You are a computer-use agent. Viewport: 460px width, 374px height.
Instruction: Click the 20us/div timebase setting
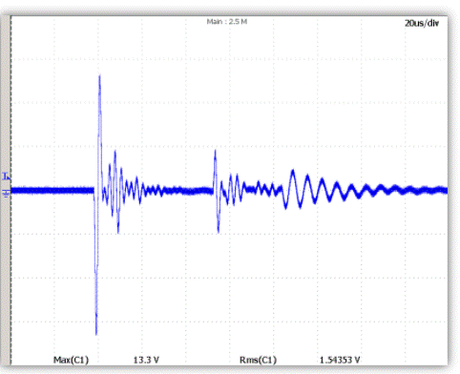(x=422, y=23)
